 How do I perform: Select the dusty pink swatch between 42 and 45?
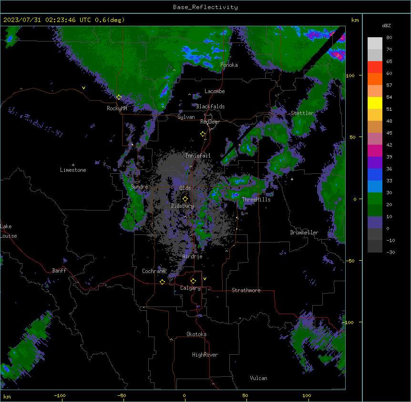[x=375, y=139]
